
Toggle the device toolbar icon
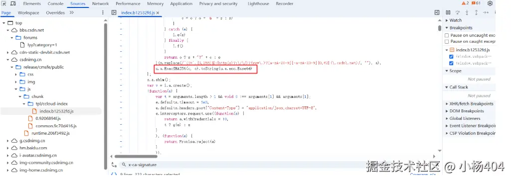click(13, 3)
